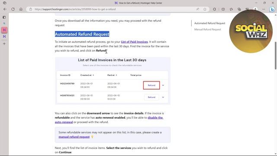Reload the current page
277x156 pixels.
pos(13,9)
